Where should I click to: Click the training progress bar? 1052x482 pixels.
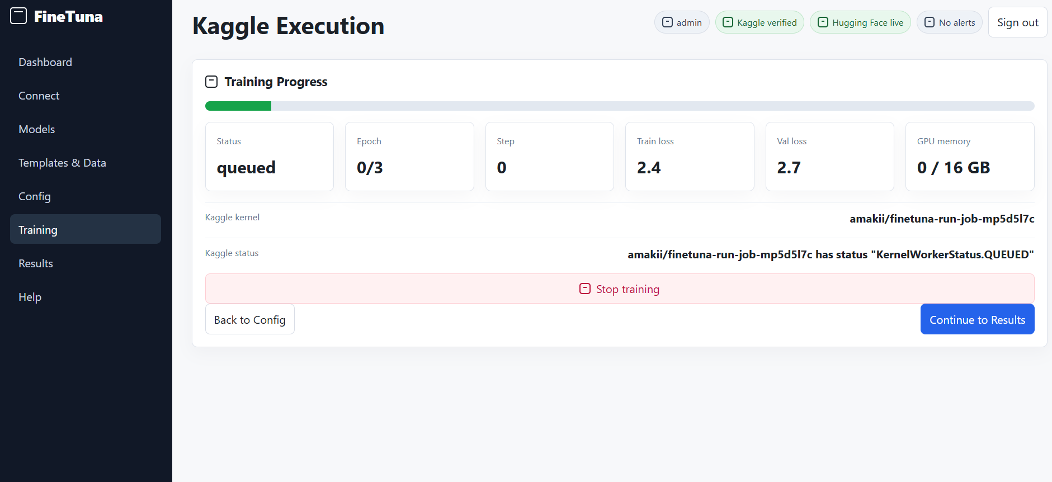point(620,106)
